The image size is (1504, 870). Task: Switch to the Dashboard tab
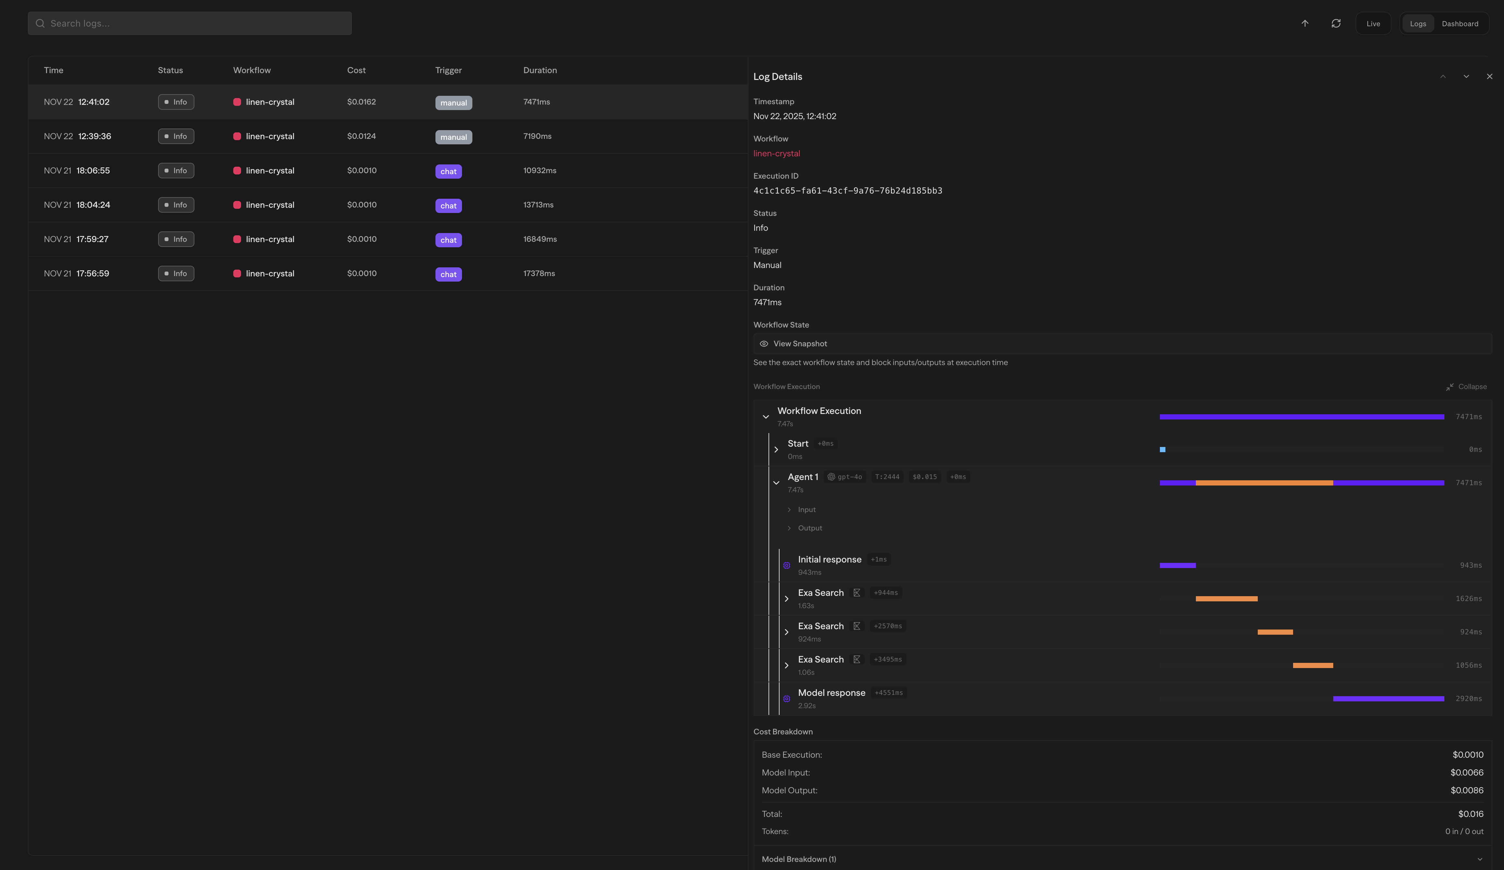pos(1460,23)
